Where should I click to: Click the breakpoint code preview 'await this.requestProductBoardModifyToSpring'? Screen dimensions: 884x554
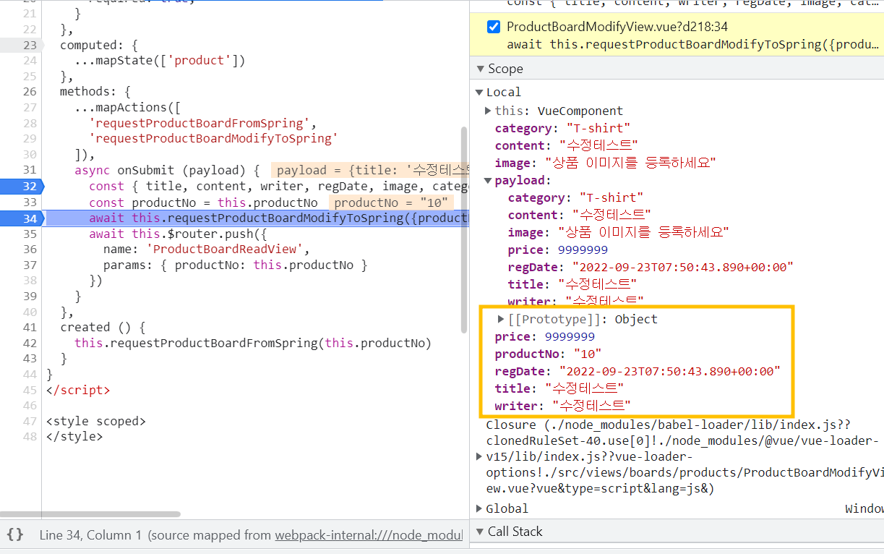(692, 44)
